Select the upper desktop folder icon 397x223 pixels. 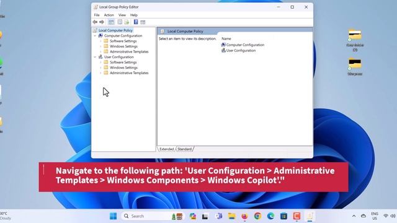coord(355,40)
